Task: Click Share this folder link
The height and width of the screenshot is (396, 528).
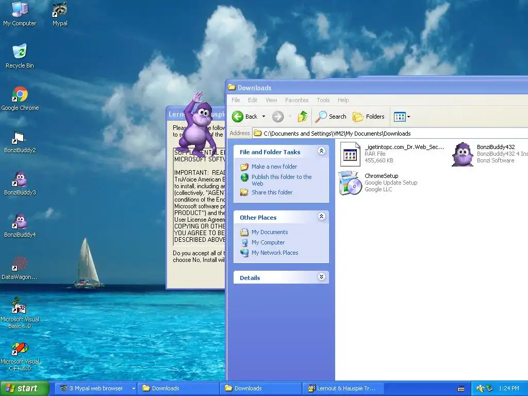Action: coord(272,192)
